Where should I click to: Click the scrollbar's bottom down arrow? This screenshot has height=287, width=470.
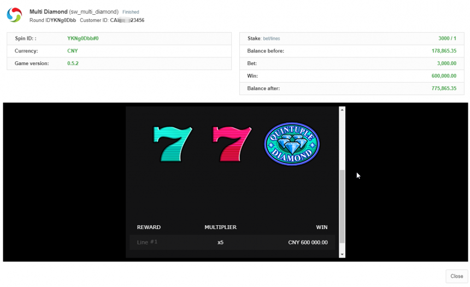(342, 254)
